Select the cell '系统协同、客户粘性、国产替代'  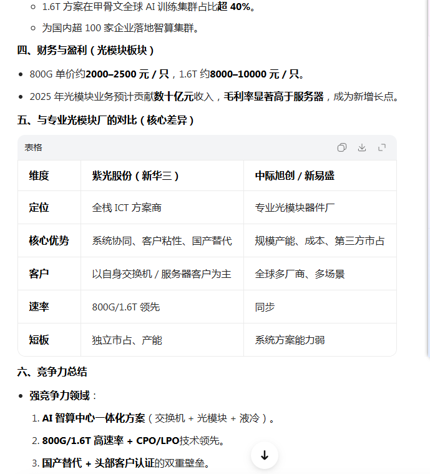click(162, 240)
